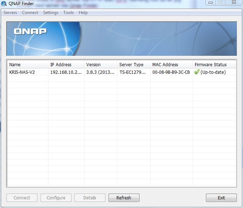This screenshot has width=243, height=208.
Task: Open the Tools menu
Action: (x=68, y=13)
